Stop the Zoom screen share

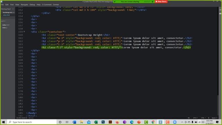pyautogui.click(x=161, y=1)
